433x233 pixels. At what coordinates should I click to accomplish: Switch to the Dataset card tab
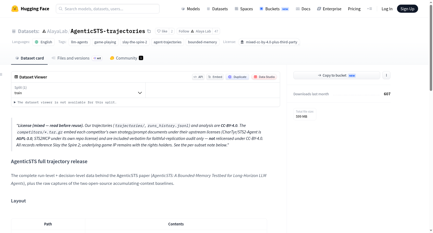[x=29, y=58]
